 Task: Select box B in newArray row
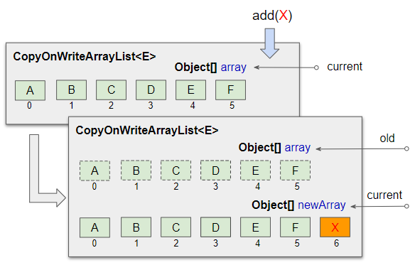pos(136,227)
